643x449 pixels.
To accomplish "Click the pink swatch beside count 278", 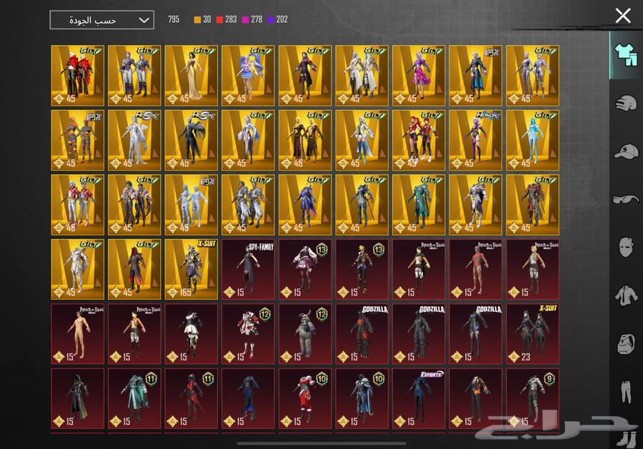I will tap(245, 20).
